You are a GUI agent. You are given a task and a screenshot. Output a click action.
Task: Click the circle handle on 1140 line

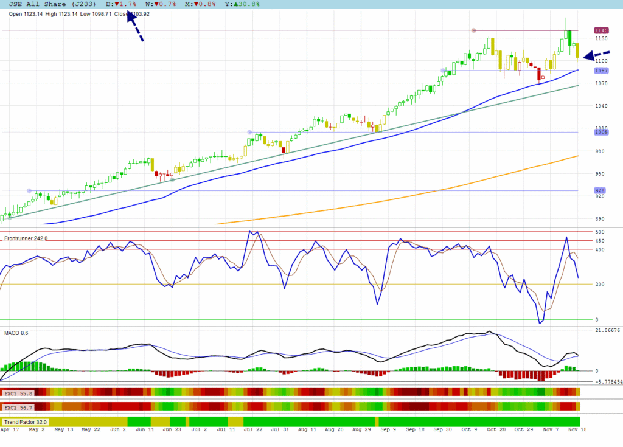pyautogui.click(x=473, y=30)
